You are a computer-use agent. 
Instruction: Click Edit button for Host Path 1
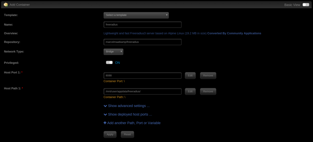tap(190, 92)
